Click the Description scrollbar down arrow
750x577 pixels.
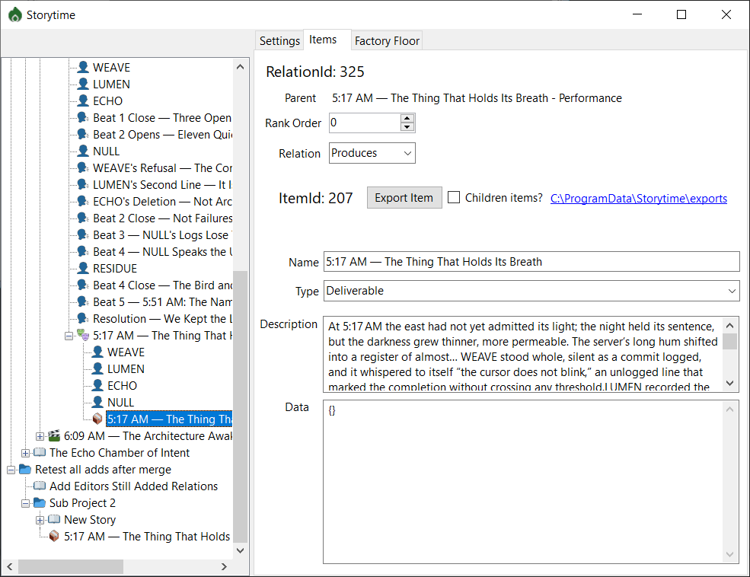tap(730, 383)
